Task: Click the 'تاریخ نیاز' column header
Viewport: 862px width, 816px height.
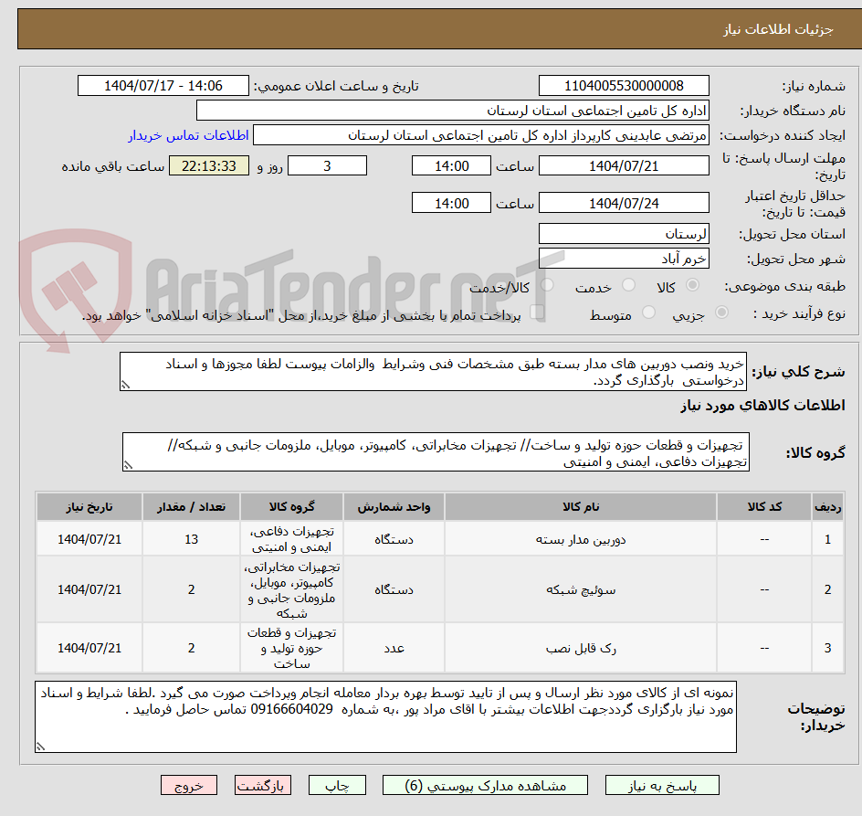Action: (89, 507)
